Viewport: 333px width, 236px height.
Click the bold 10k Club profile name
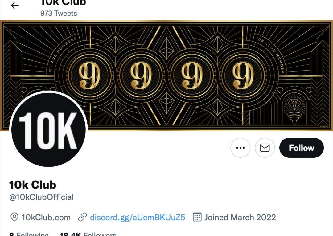click(33, 185)
